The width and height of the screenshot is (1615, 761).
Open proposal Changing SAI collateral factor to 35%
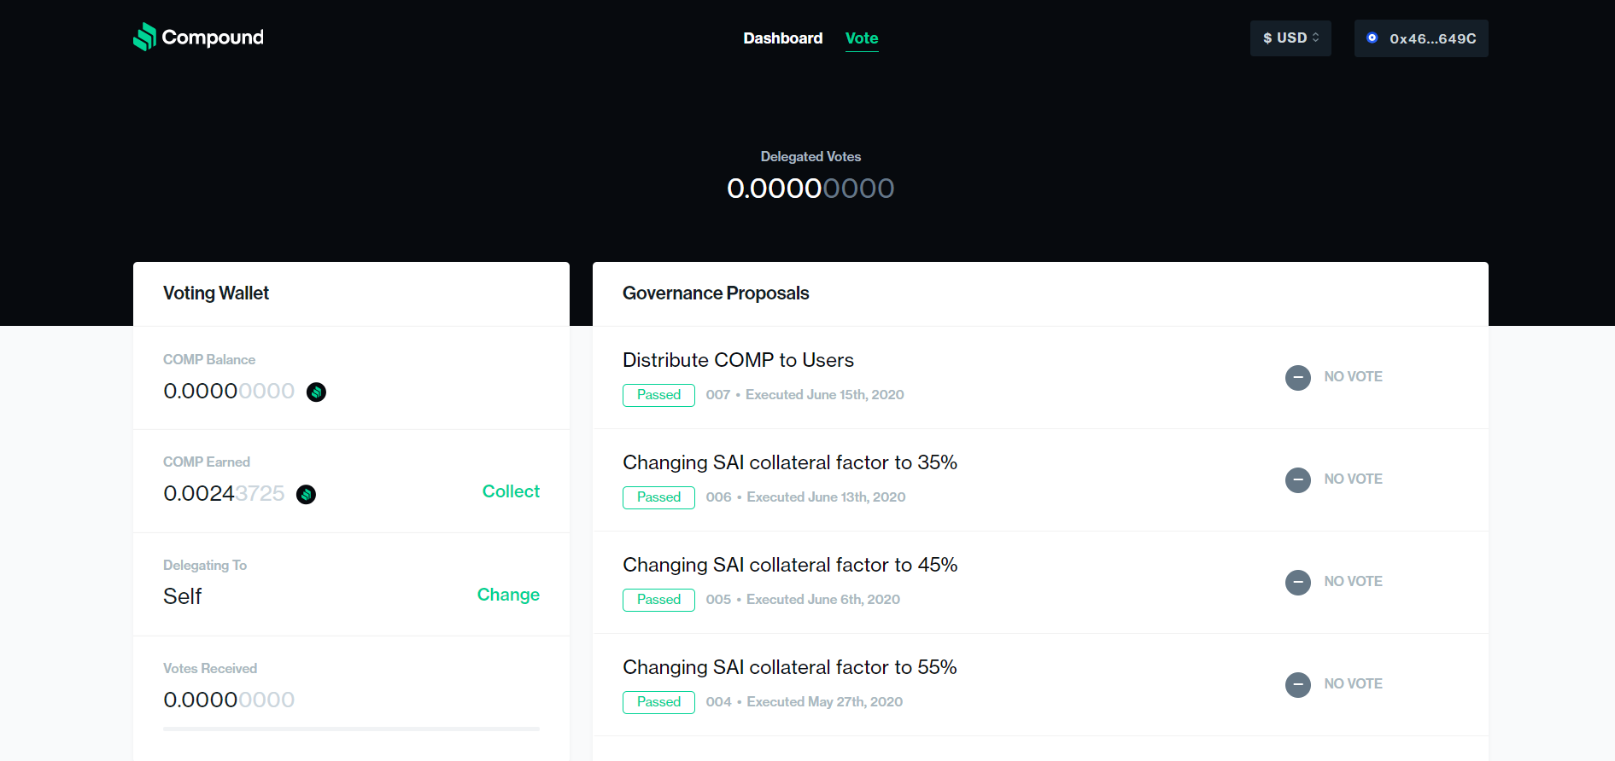pos(790,462)
